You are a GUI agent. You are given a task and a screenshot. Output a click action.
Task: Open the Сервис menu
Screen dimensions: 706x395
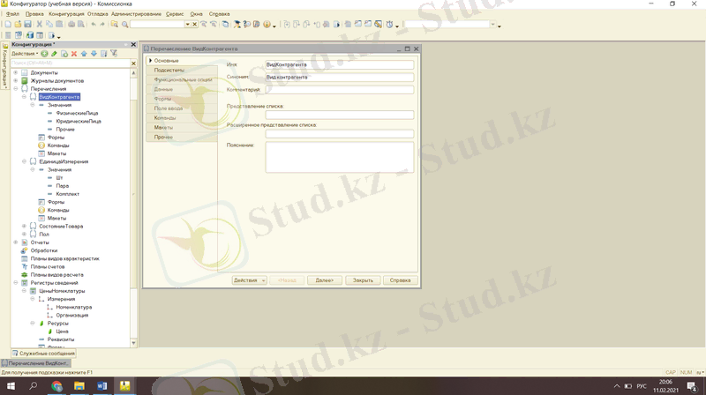point(175,14)
